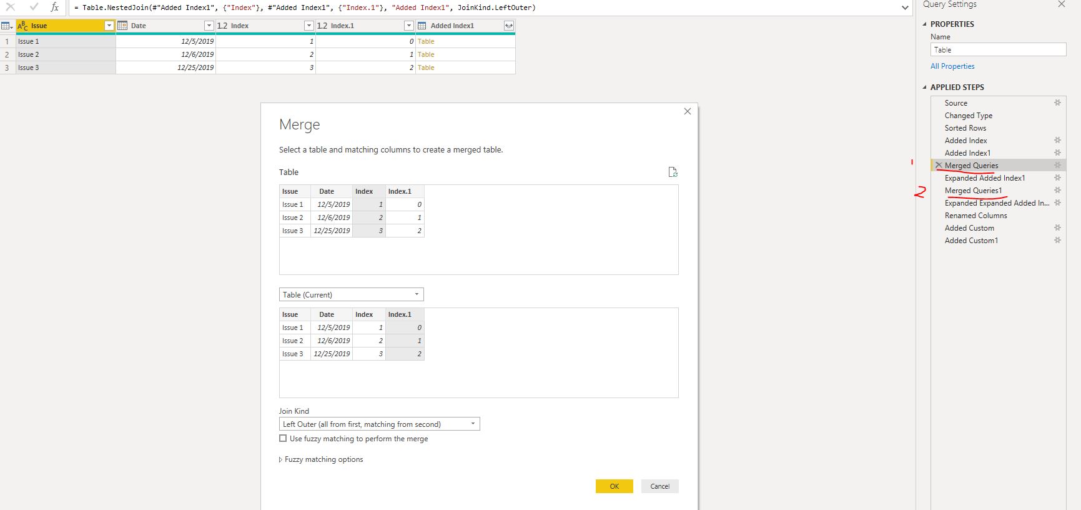Screen dimensions: 1081x510
Task: Open the Table (Current) dropdown
Action: pyautogui.click(x=351, y=294)
